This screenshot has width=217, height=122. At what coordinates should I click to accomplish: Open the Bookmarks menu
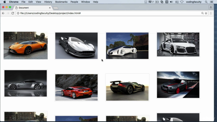tap(61, 2)
